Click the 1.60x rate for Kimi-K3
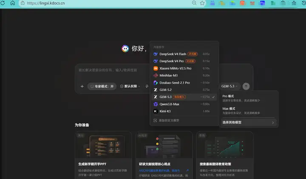Viewport: 306px width, 179px height. point(206,111)
